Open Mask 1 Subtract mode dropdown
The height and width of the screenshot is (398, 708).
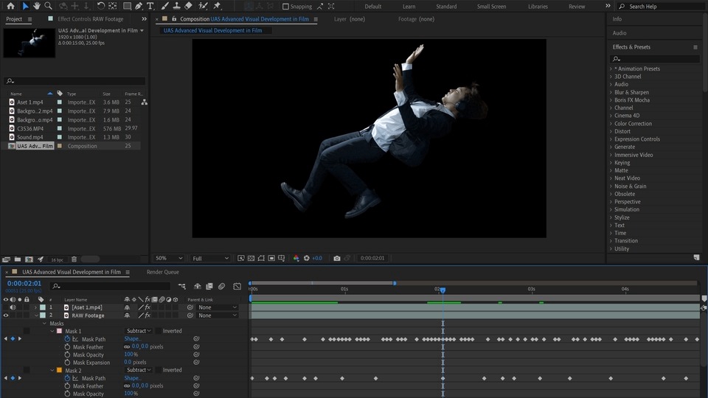[139, 331]
